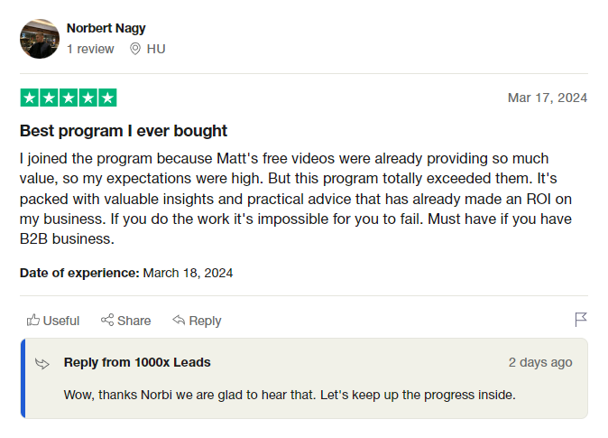The height and width of the screenshot is (438, 608).
Task: Click the curved arrow icon beside Reply
Action: click(179, 320)
